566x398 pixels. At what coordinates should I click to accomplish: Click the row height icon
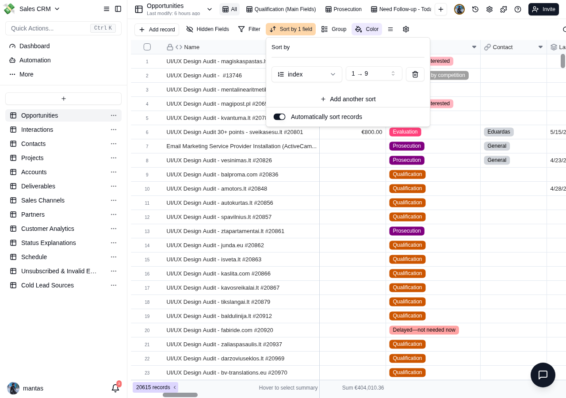point(390,29)
